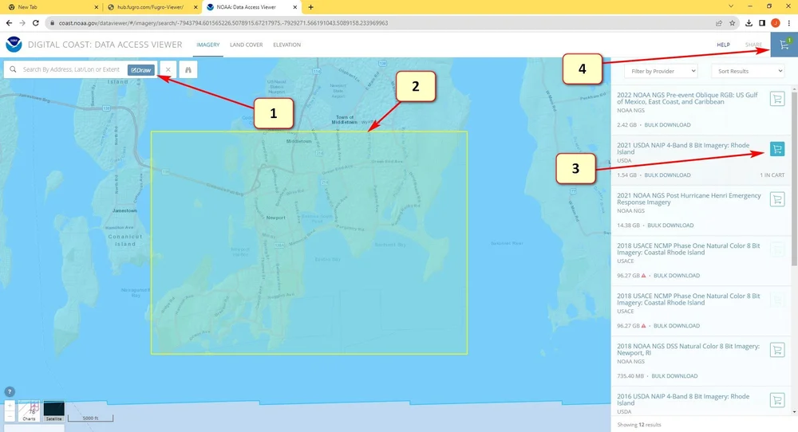
Task: Close the New Tab tab
Action: (97, 7)
